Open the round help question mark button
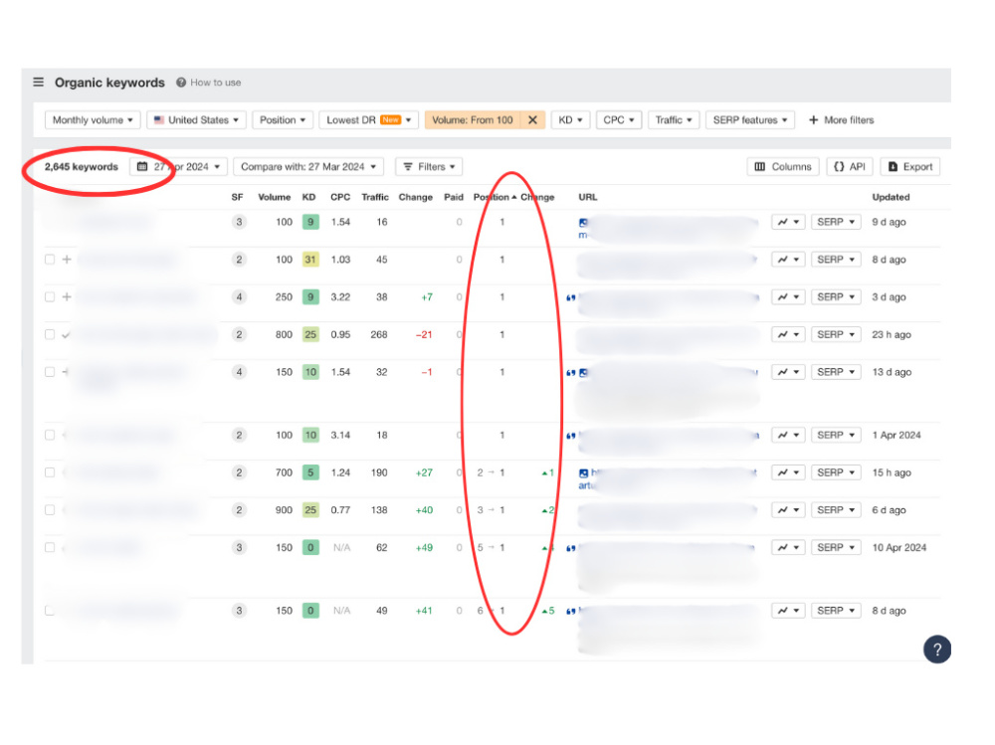The width and height of the screenshot is (995, 745). click(936, 650)
